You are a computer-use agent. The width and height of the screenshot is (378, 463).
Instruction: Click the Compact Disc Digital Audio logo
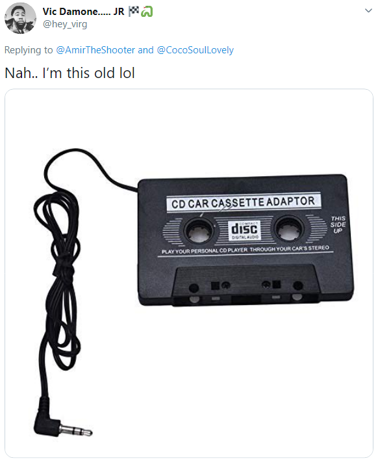(244, 230)
